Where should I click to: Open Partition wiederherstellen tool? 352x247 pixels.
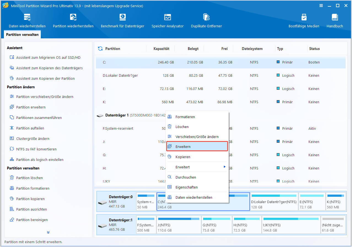click(73, 21)
